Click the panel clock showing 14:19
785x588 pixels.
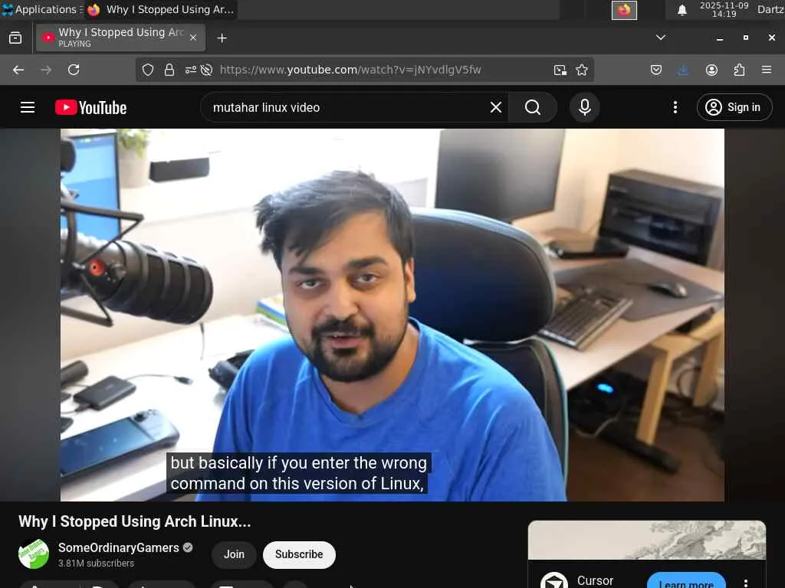pos(724,9)
